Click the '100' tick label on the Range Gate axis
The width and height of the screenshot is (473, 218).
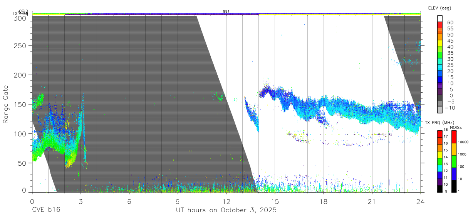point(20,133)
